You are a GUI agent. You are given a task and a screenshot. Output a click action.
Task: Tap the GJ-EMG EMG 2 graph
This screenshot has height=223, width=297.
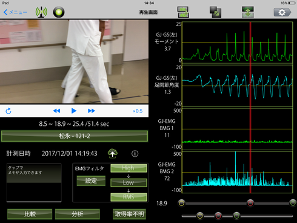point(238,172)
